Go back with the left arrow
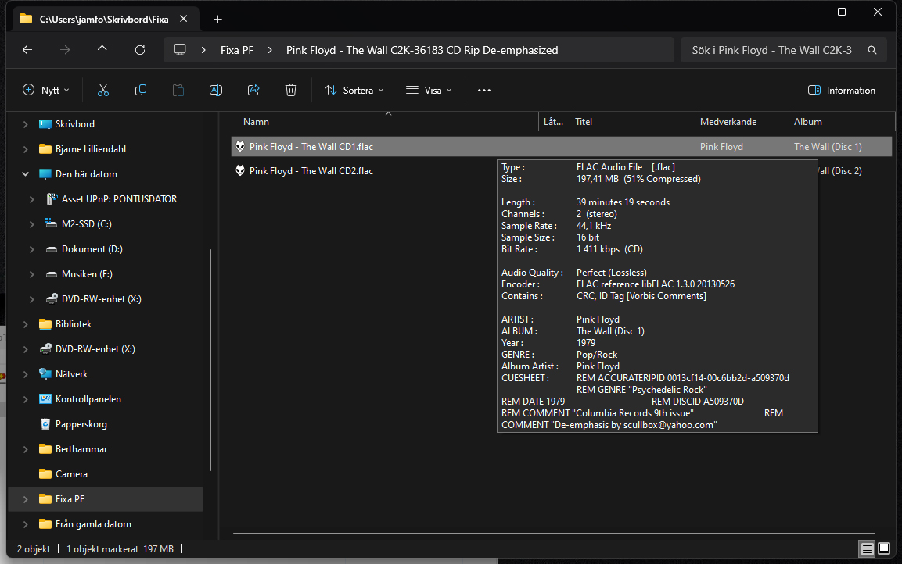Image resolution: width=902 pixels, height=564 pixels. pyautogui.click(x=27, y=50)
